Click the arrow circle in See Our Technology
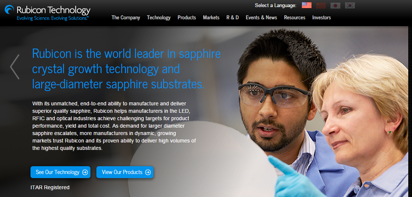Screen dimensions: 412x197 [85, 172]
